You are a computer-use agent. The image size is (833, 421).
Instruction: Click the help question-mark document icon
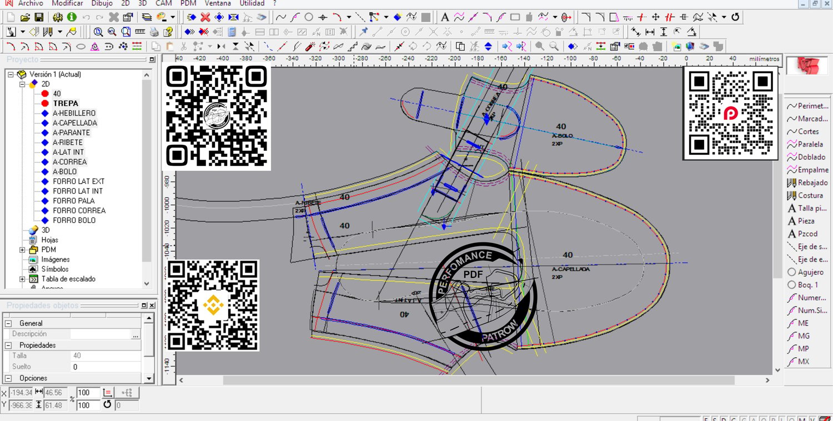tap(168, 32)
